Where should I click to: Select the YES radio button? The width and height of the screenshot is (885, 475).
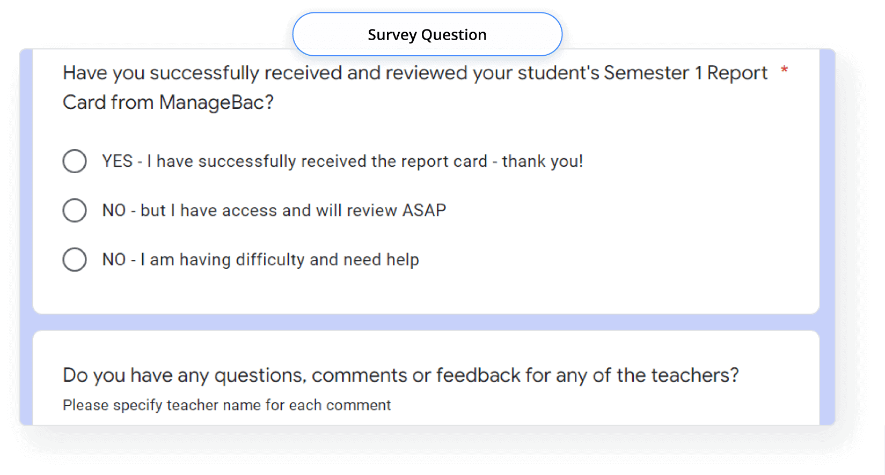tap(75, 161)
